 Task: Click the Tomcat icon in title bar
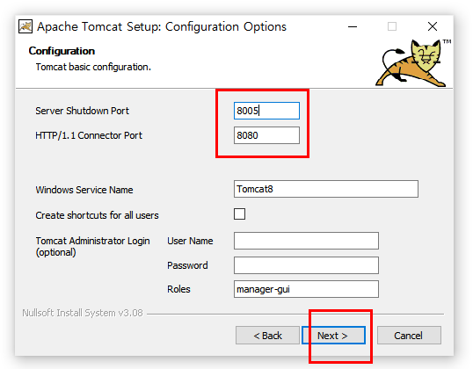[x=25, y=26]
